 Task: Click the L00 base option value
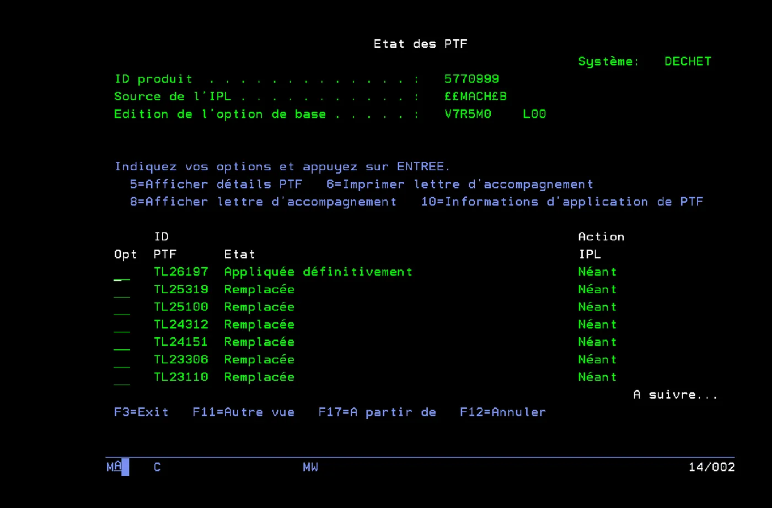[534, 114]
